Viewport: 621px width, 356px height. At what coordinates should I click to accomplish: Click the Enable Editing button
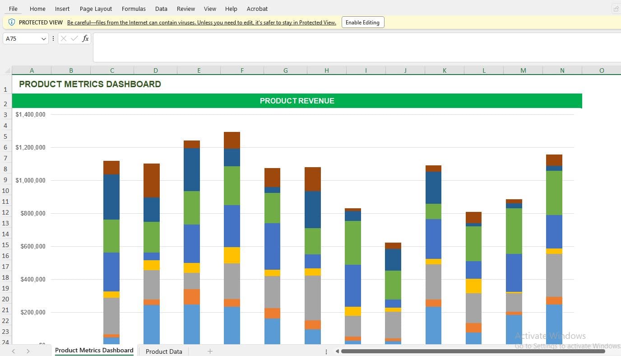363,22
